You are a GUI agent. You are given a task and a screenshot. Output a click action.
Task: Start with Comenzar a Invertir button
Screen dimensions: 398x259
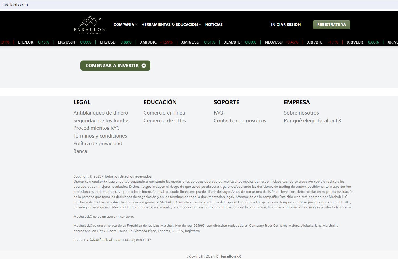[x=115, y=66]
